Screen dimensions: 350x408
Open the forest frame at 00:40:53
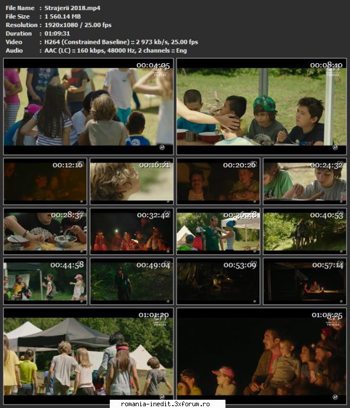click(x=305, y=231)
